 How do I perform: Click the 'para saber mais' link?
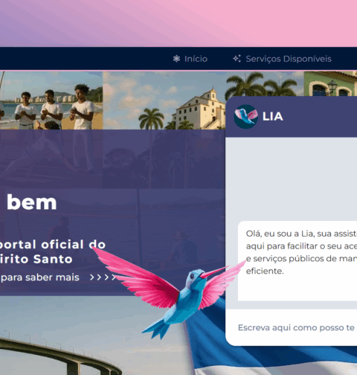(x=39, y=277)
